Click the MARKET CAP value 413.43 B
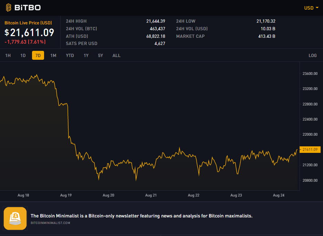The height and width of the screenshot is (236, 323). click(x=267, y=36)
